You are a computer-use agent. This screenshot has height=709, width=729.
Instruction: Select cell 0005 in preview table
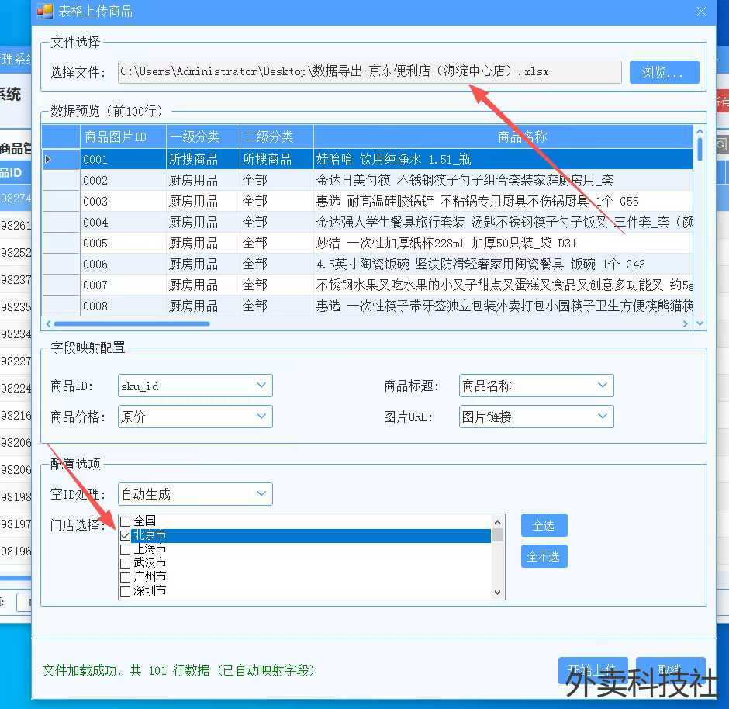pos(123,243)
